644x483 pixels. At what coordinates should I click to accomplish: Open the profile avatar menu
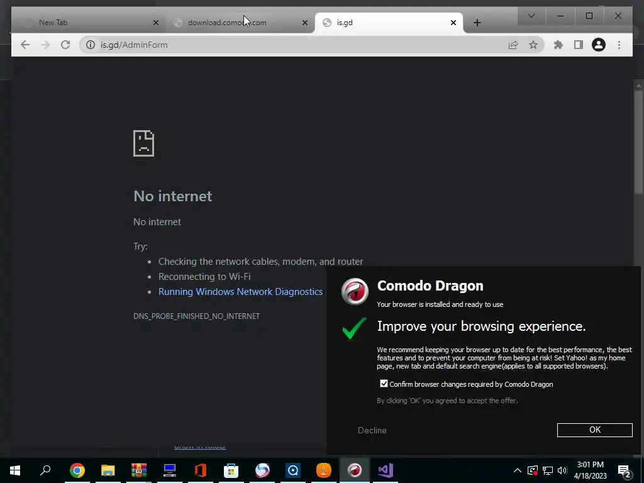(x=599, y=45)
